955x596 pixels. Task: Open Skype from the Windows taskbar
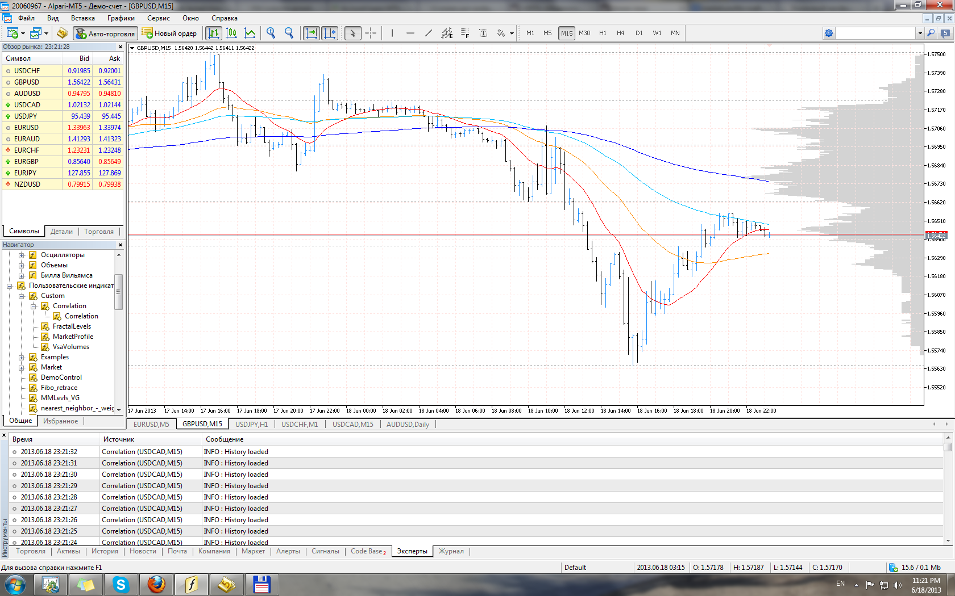coord(121,584)
